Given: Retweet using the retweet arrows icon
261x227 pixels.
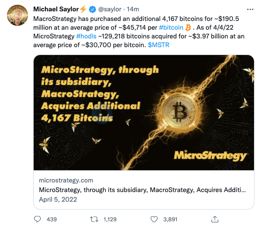Looking at the screenshot, I should 94,219.
